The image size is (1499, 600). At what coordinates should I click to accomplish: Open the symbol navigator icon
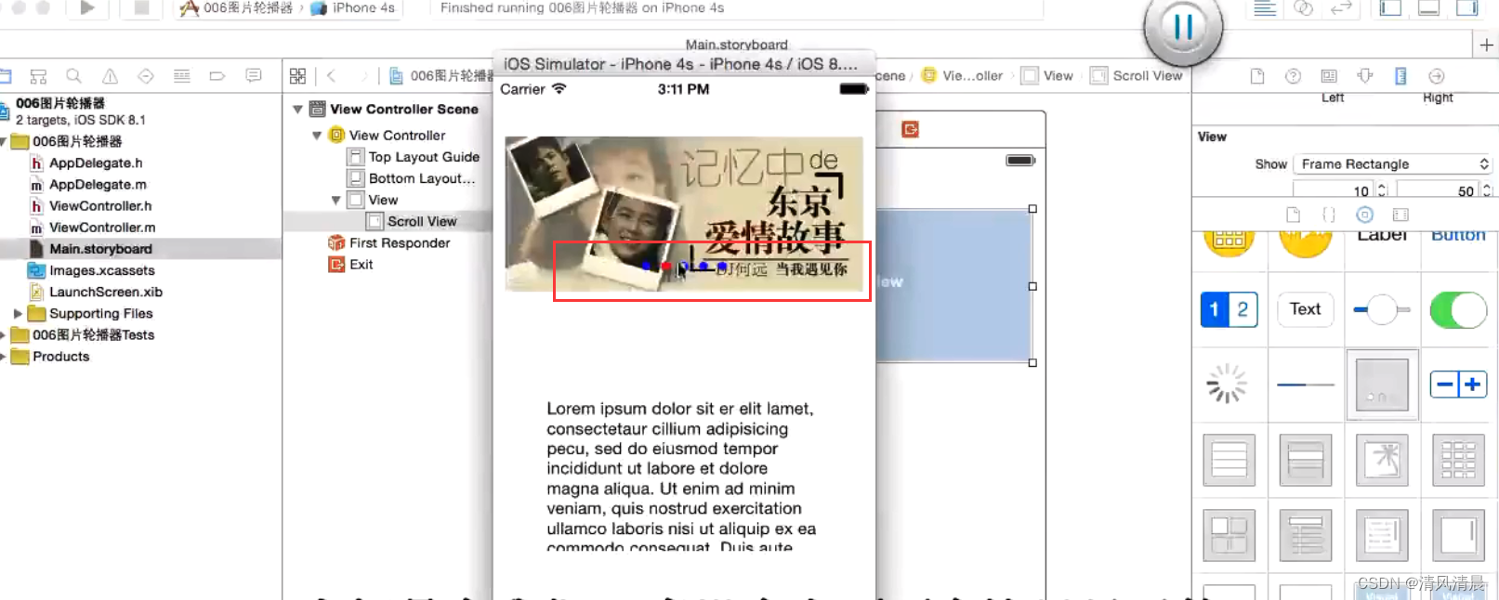click(x=38, y=76)
